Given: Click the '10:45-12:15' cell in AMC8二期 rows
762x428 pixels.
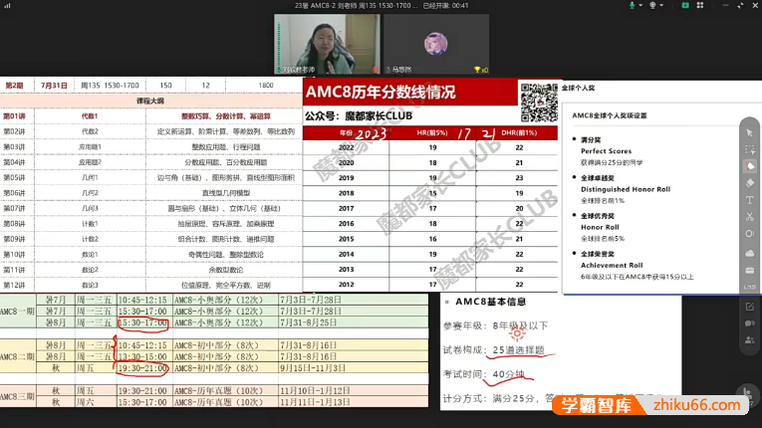Looking at the screenshot, I should point(142,345).
